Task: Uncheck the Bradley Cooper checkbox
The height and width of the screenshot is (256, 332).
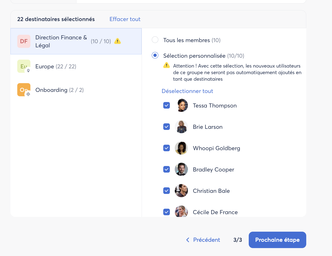Action: pyautogui.click(x=167, y=169)
